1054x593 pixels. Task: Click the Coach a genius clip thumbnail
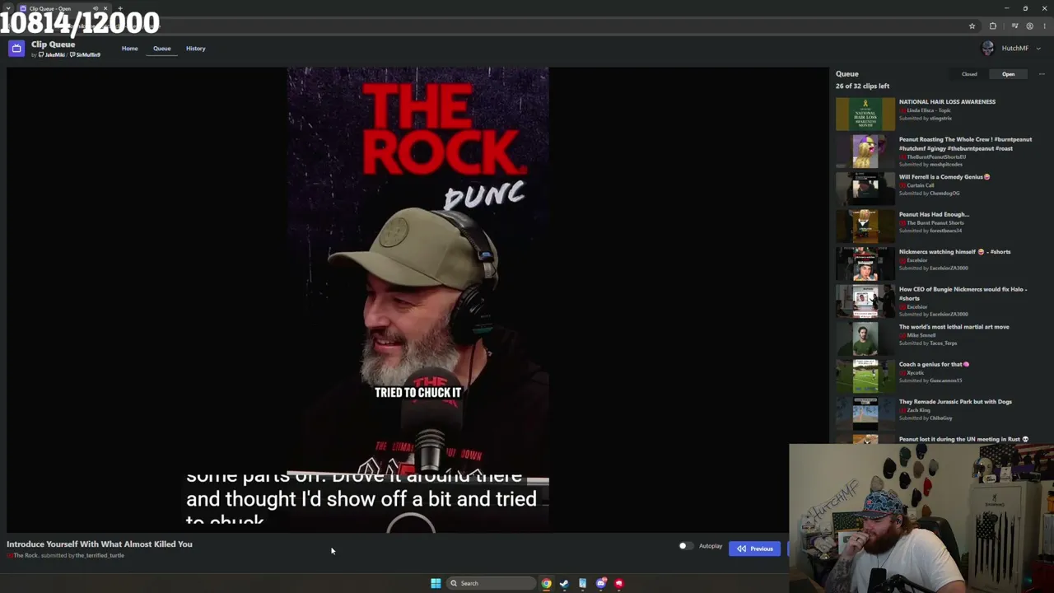[865, 376]
